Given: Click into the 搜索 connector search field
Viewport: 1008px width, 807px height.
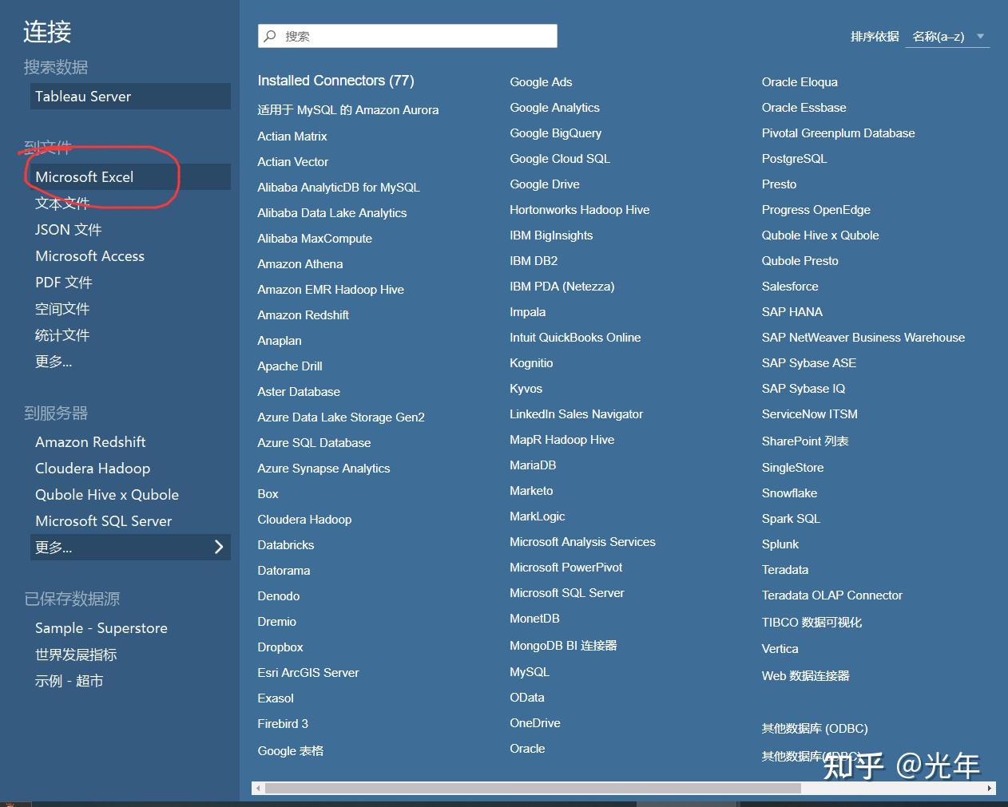Looking at the screenshot, I should pos(407,36).
